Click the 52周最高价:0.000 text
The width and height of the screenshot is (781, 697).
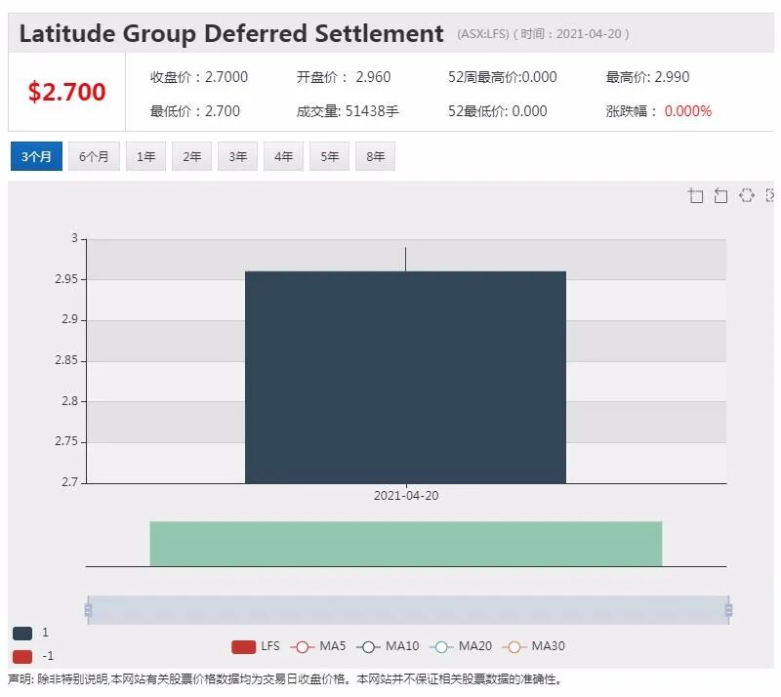tap(502, 77)
